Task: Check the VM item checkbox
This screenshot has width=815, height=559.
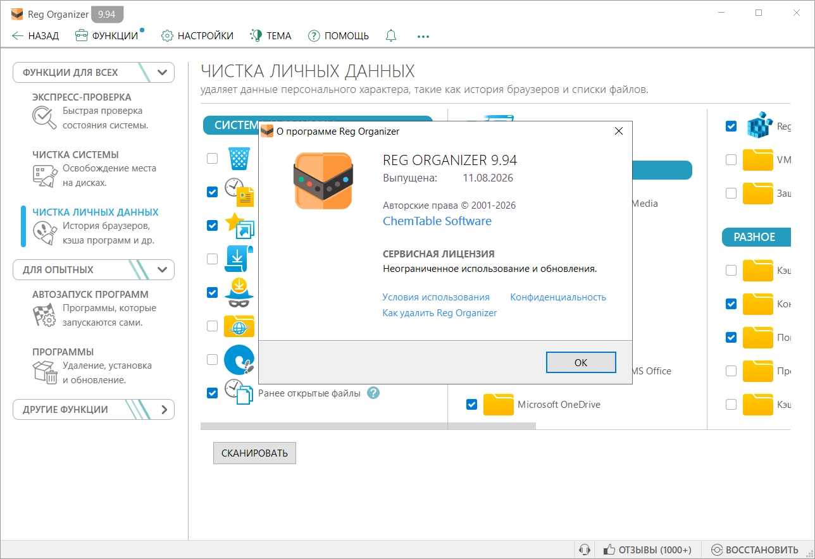Action: [x=731, y=160]
